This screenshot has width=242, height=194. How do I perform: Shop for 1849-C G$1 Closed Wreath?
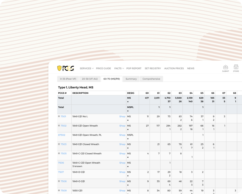122,154
